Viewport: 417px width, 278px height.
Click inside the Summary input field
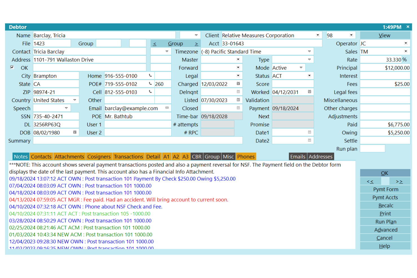(138, 141)
